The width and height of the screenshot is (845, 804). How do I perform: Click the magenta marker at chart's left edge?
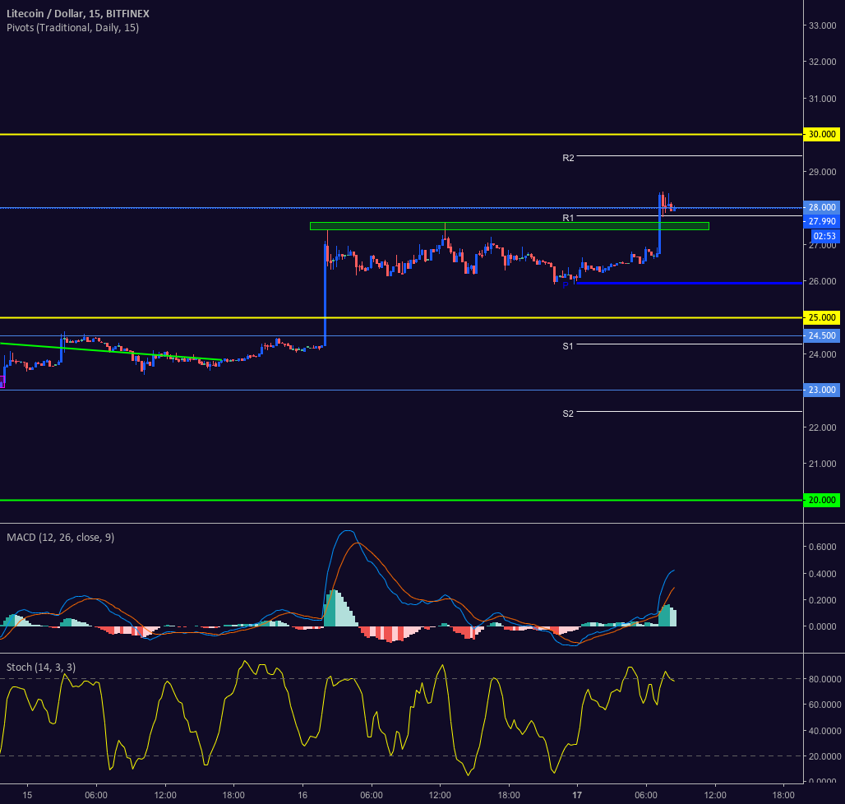point(2,382)
